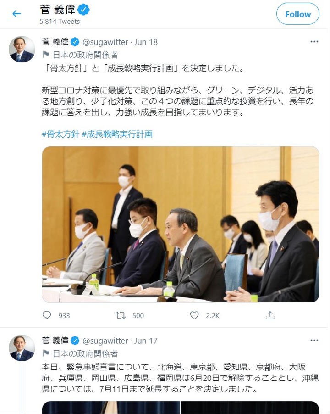This screenshot has height=414, width=330.
Task: Like the Jun 18 tweet via the heart icon
Action: (x=194, y=315)
